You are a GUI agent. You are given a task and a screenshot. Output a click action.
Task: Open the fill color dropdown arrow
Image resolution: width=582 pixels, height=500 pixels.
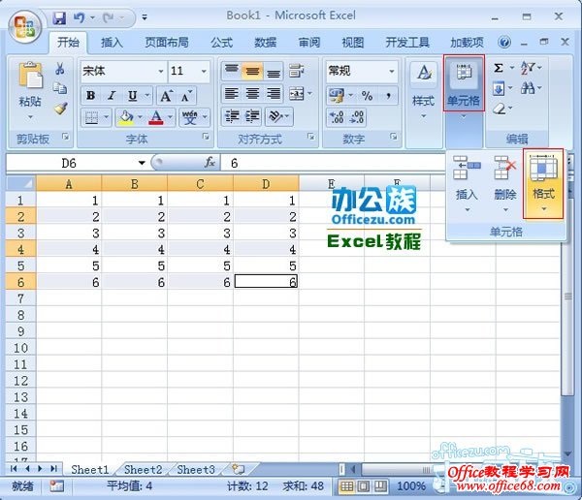pos(140,117)
